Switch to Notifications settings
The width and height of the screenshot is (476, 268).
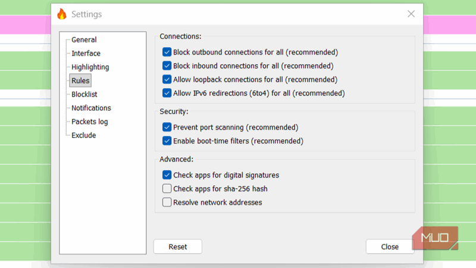coord(91,108)
